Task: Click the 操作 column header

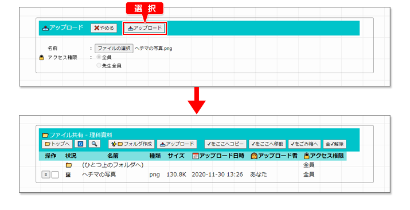Action: pos(50,156)
